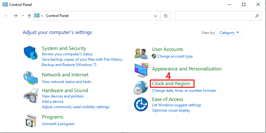Image resolution: width=266 pixels, height=133 pixels.
Task: Click the System and Security shield icon
Action: tap(31, 53)
